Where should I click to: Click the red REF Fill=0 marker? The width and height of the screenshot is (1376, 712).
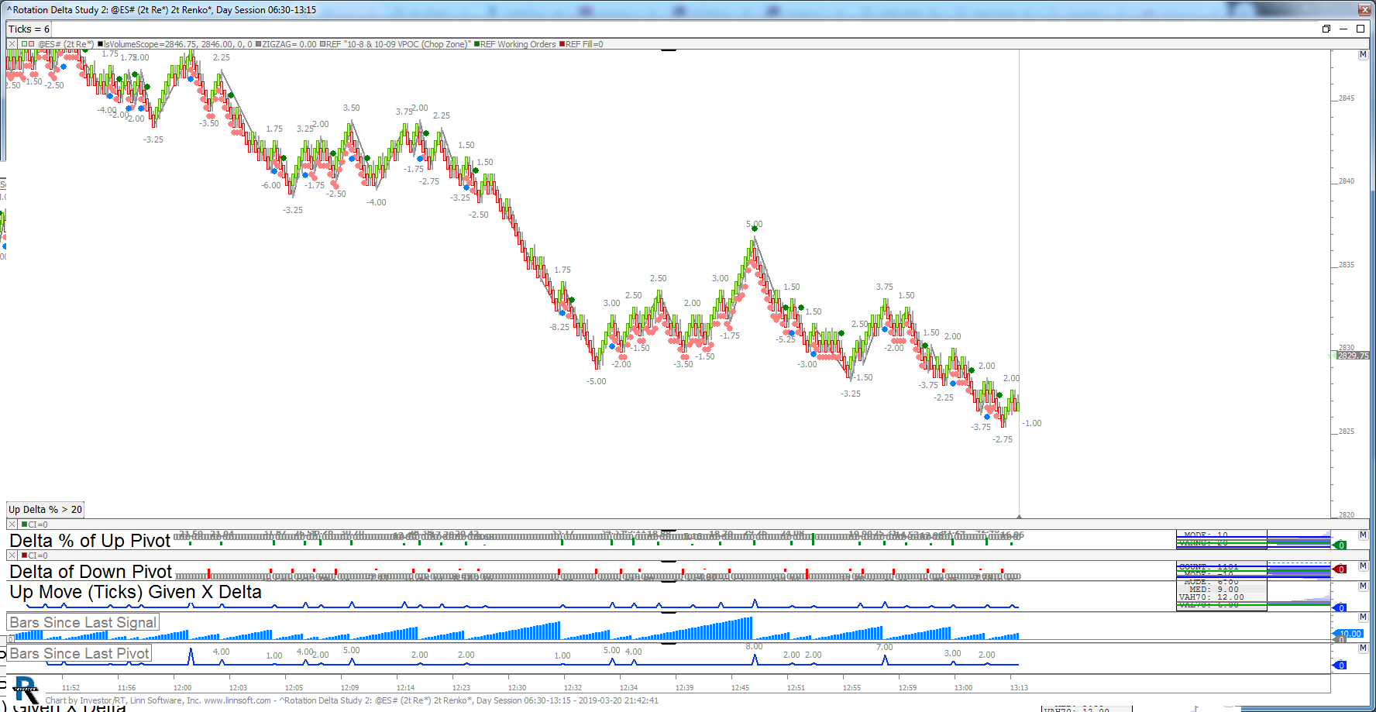(562, 44)
